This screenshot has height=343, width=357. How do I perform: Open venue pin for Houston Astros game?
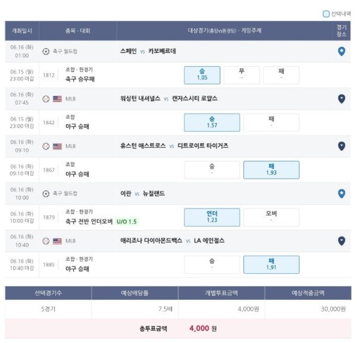(x=342, y=146)
